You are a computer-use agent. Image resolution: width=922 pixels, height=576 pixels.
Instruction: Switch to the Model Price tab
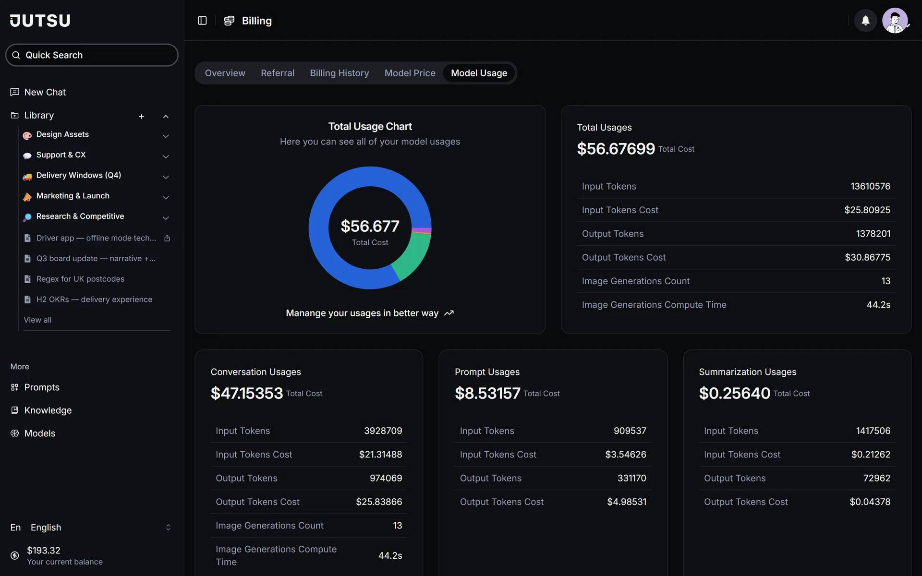point(410,73)
